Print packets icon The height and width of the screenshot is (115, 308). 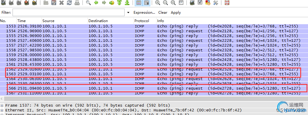coord(77,3)
